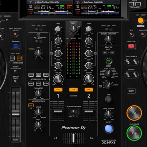Screen dimensions: 147x147
Task: Toggle blue VINYL jog mode button
Action: tap(16, 46)
